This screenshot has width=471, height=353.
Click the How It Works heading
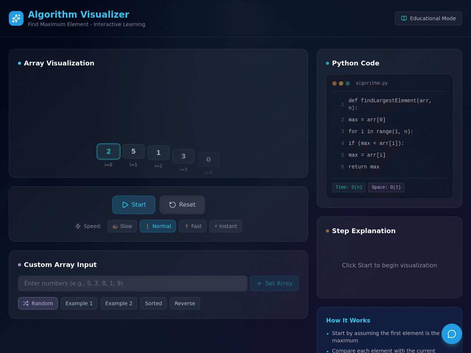[348, 321]
